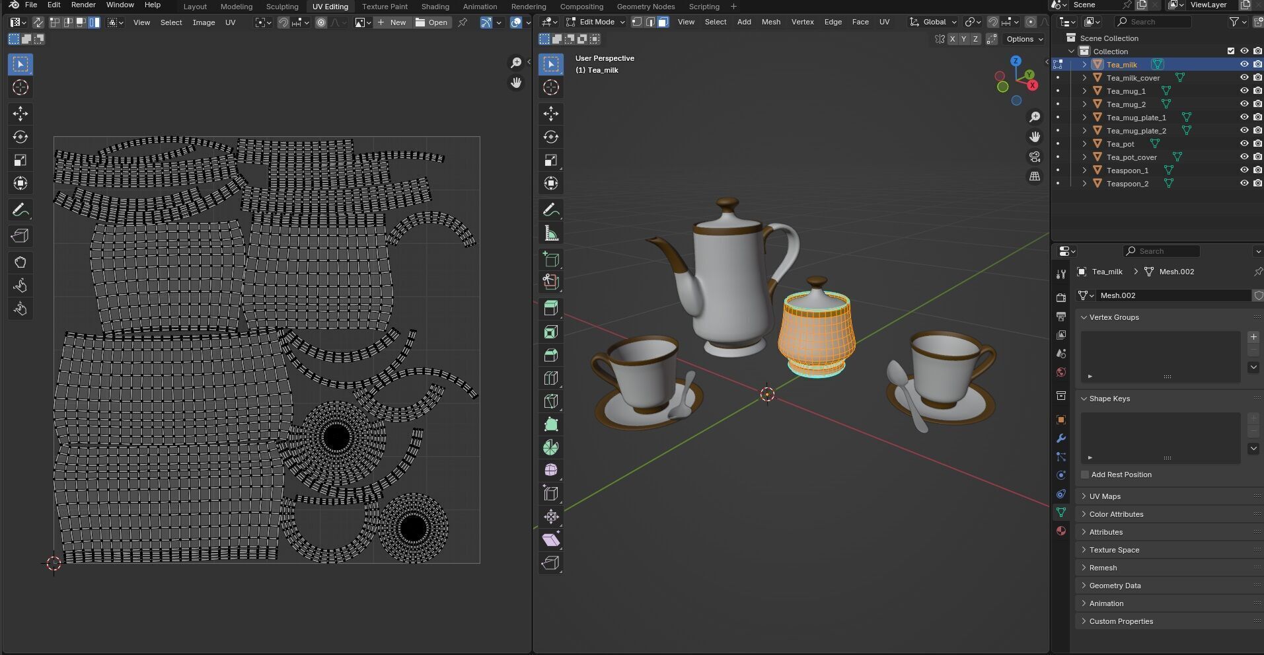Click Open image button

tap(431, 22)
